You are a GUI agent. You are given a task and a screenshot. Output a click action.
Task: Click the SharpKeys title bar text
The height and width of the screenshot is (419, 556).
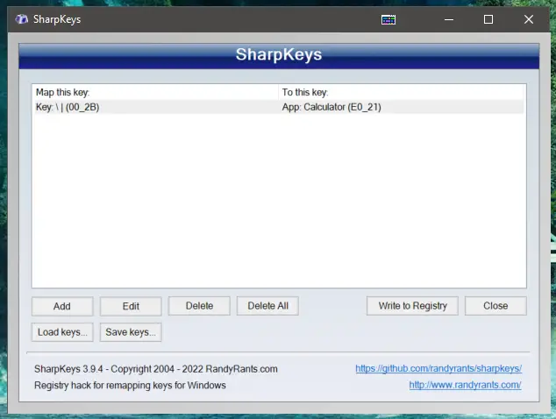tap(57, 19)
